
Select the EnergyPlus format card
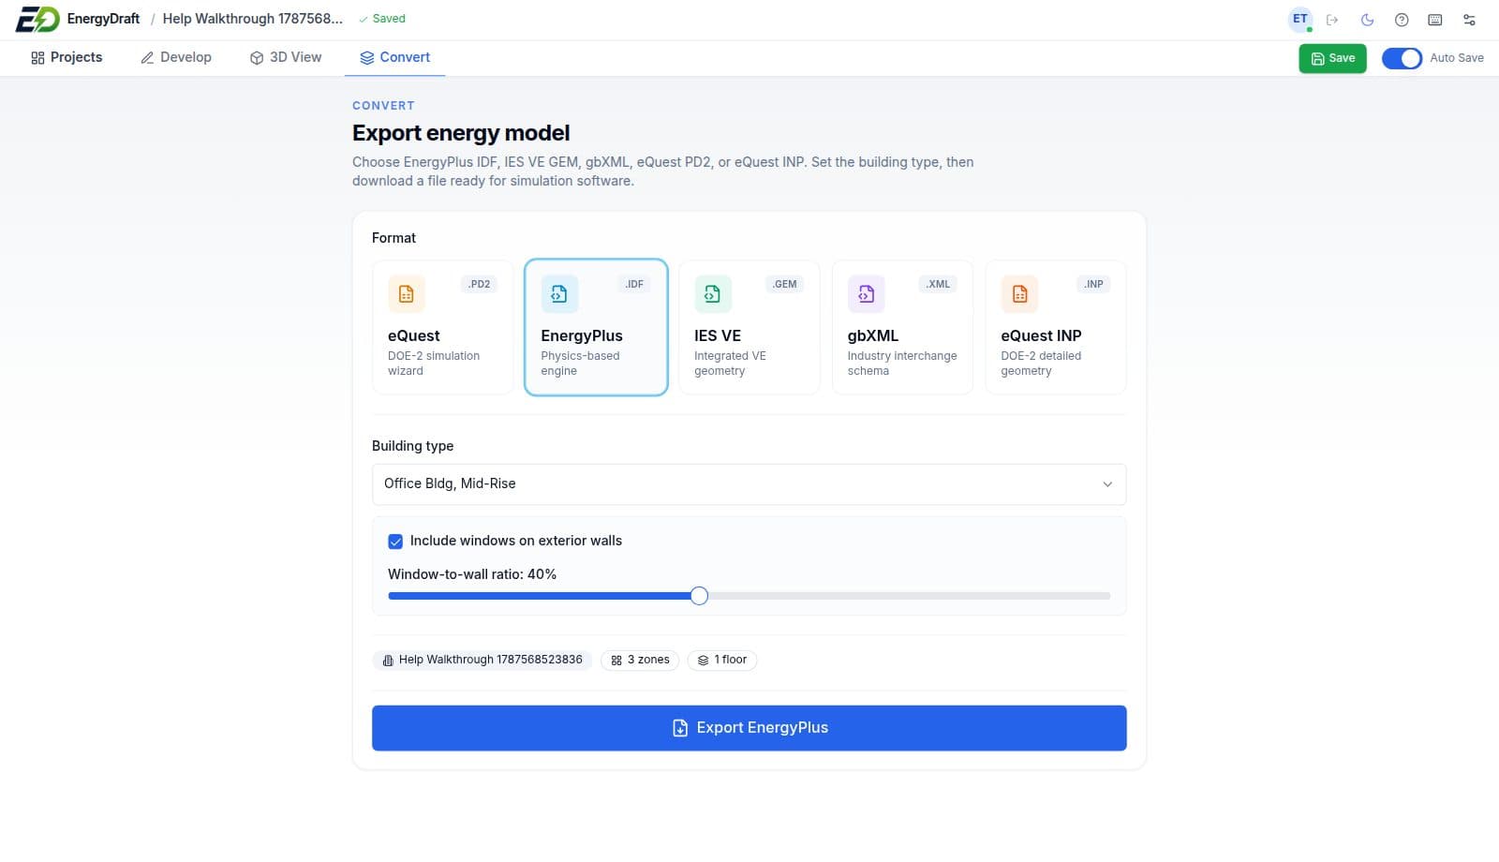[596, 327]
